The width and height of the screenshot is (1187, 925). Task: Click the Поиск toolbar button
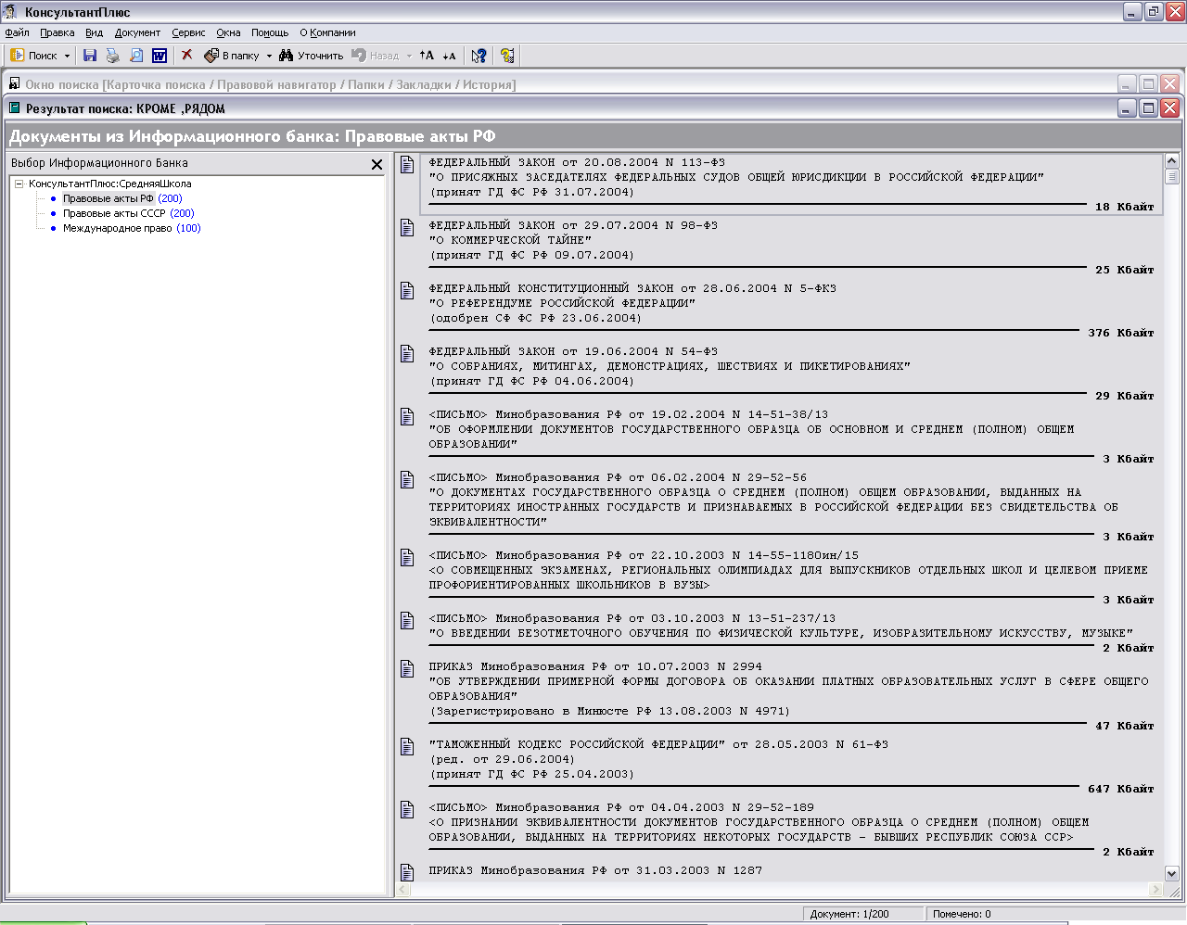[x=33, y=56]
